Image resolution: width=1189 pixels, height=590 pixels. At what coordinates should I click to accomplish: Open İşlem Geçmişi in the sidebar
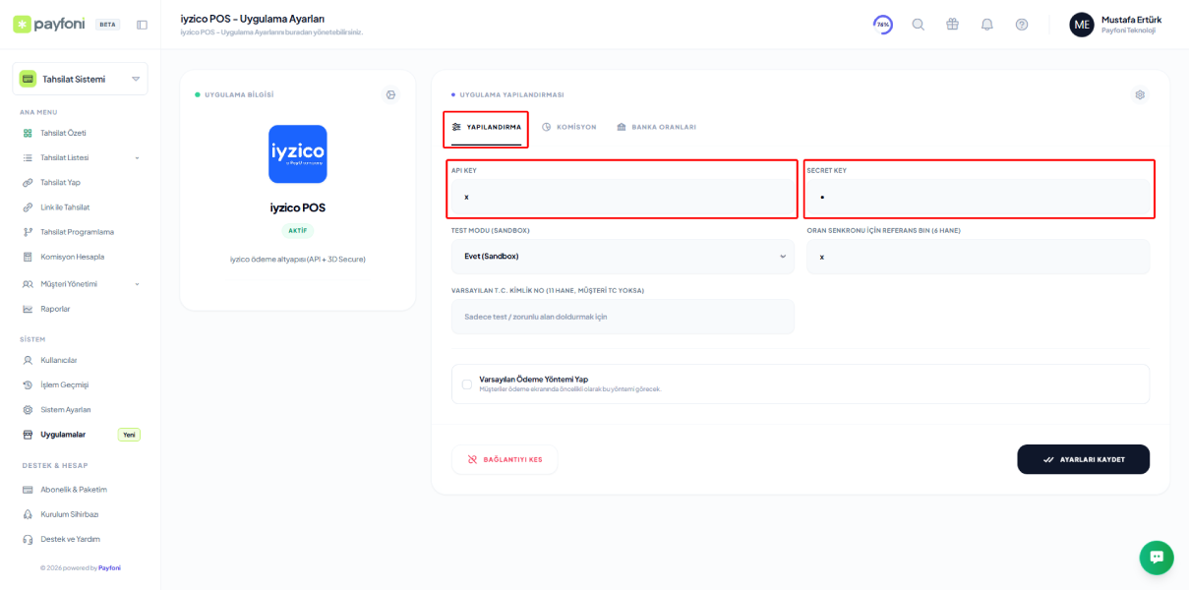pyautogui.click(x=62, y=383)
